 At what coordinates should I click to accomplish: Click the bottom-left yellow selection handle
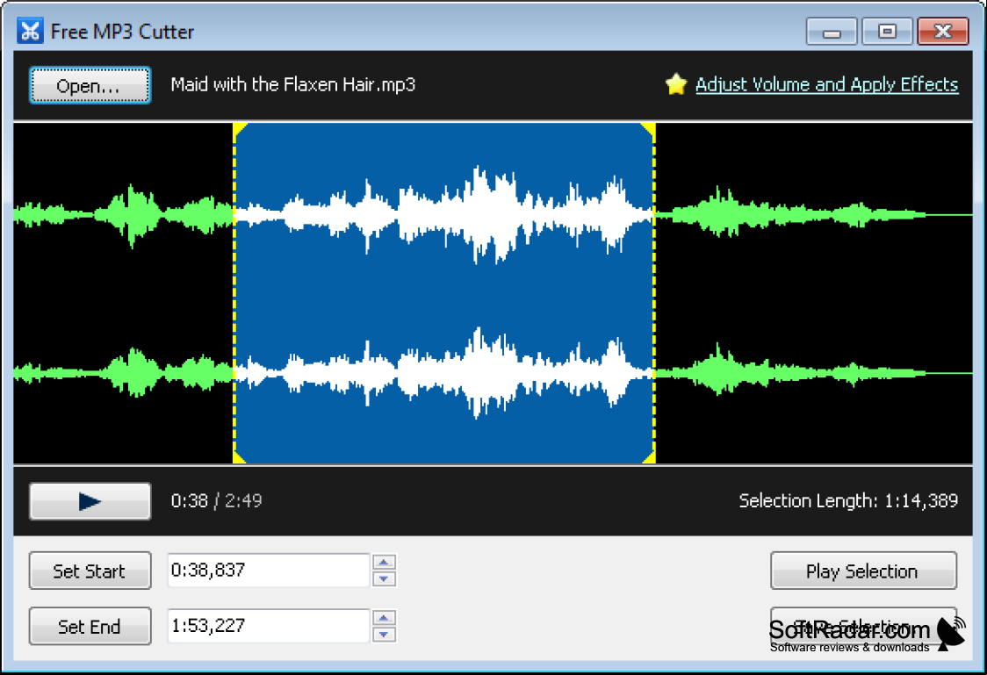click(239, 457)
